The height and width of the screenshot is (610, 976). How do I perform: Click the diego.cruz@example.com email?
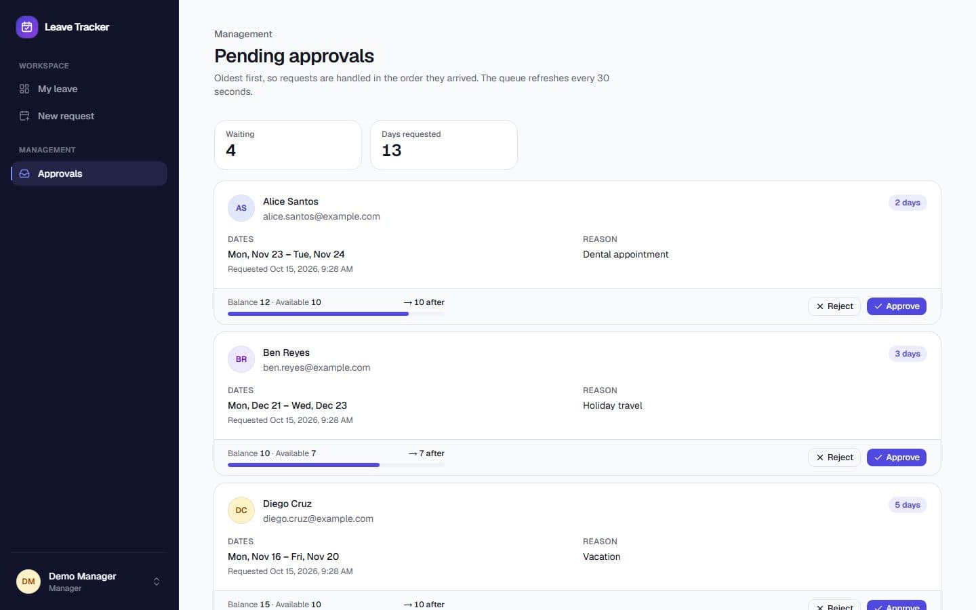coord(318,518)
